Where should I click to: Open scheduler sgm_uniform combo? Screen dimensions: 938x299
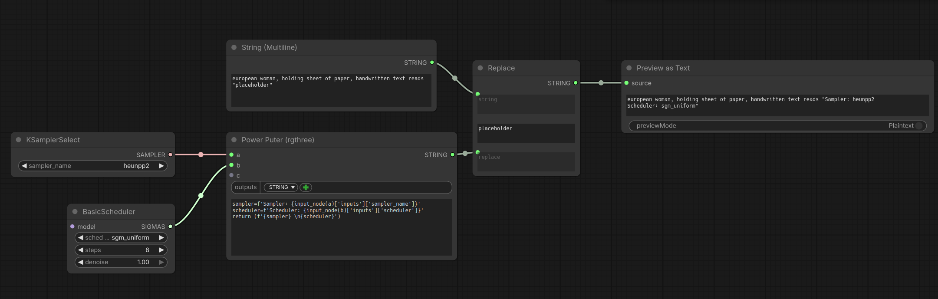click(121, 238)
